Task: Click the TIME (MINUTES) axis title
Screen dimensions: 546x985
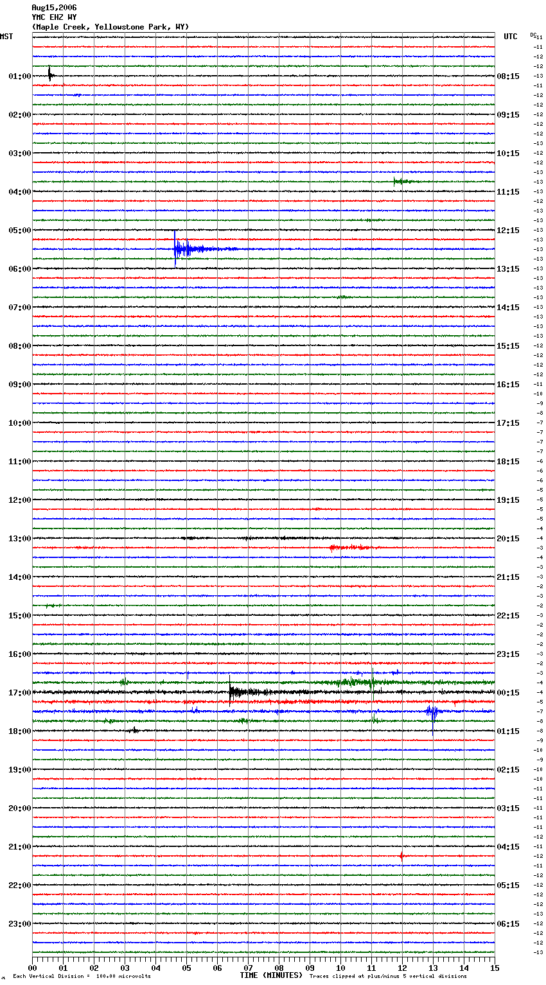Action: [271, 975]
